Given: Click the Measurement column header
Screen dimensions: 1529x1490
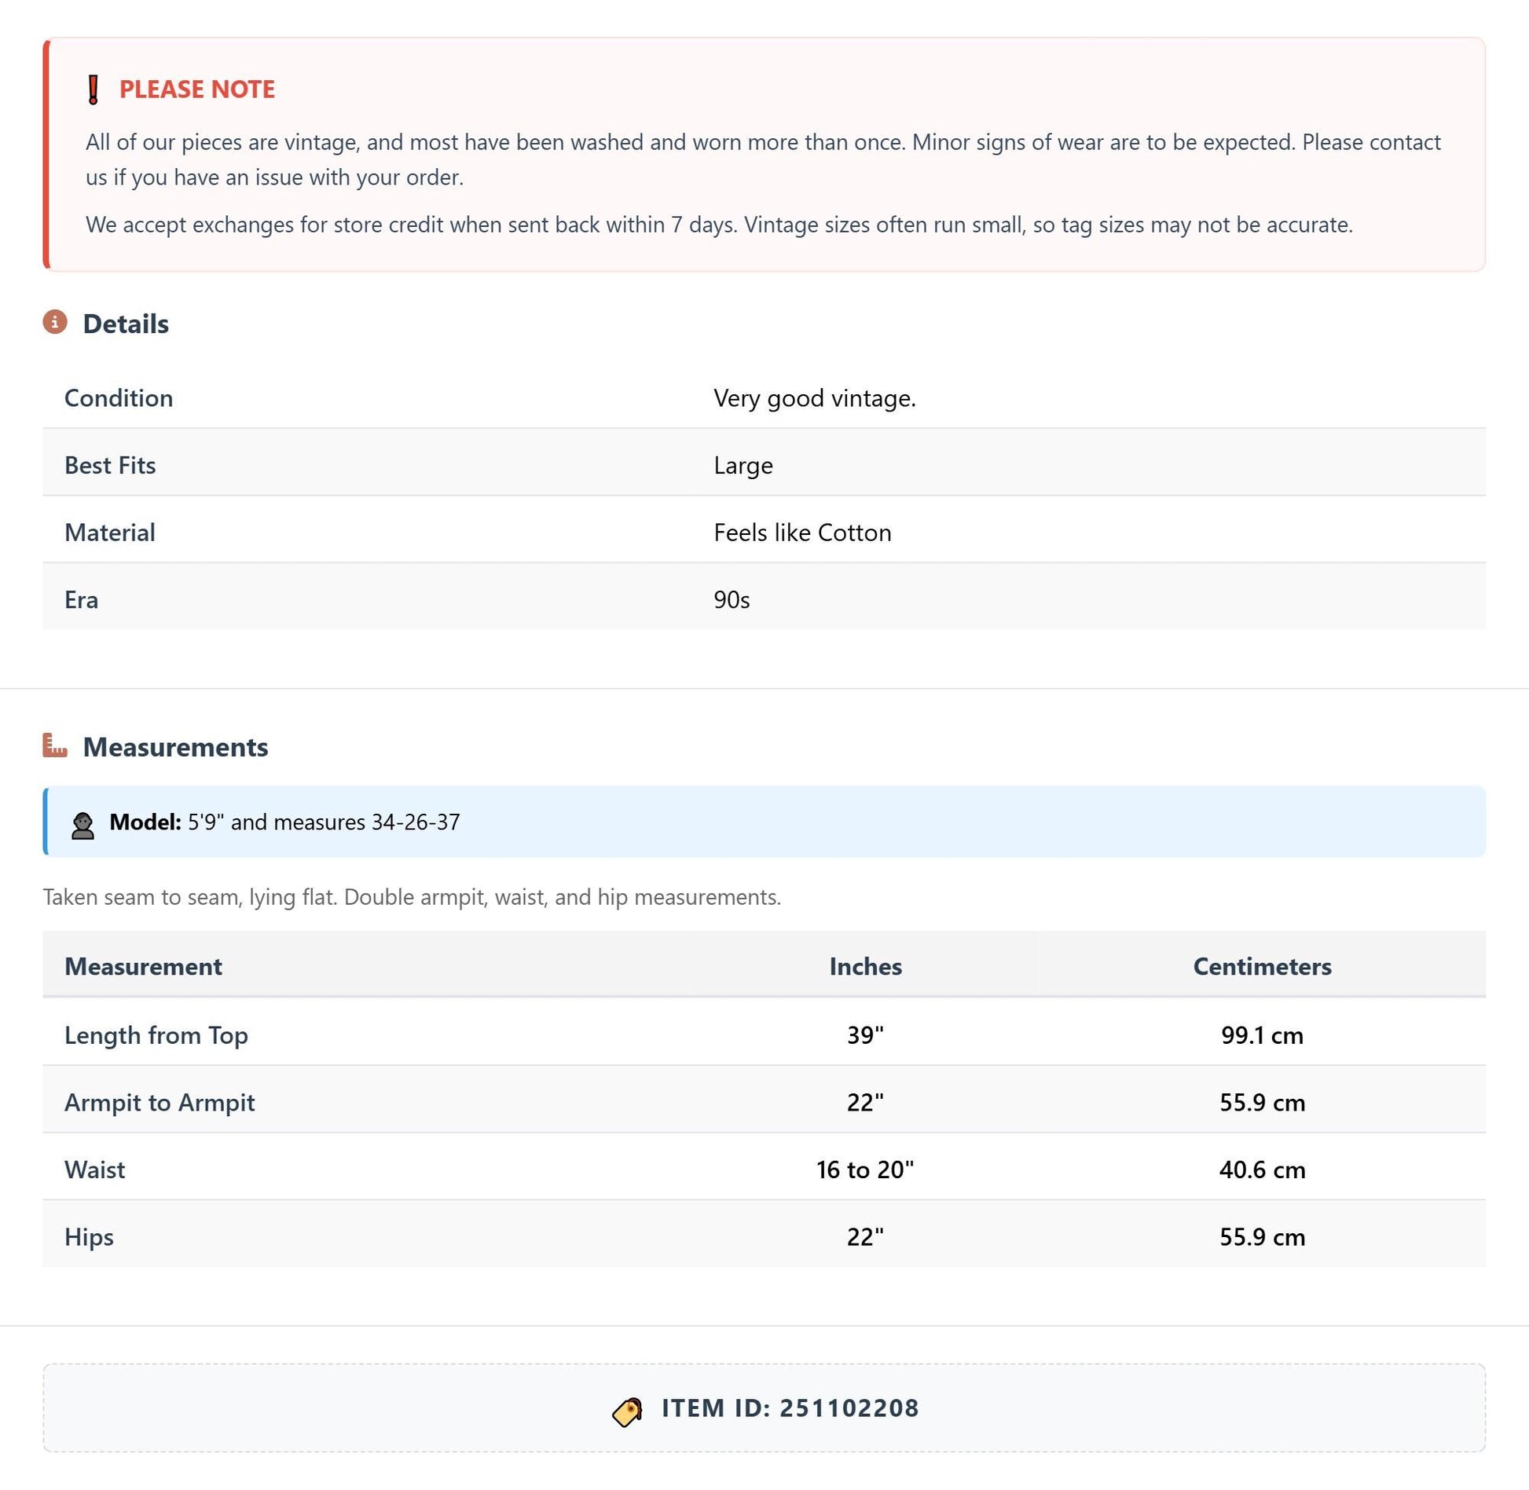Looking at the screenshot, I should [143, 966].
